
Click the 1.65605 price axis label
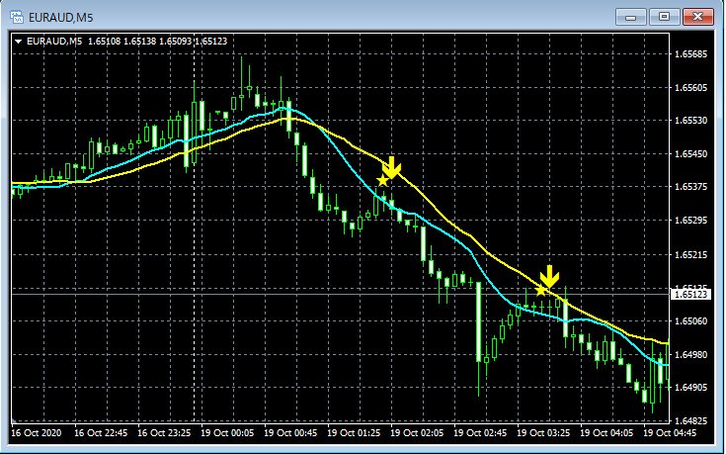pyautogui.click(x=690, y=88)
